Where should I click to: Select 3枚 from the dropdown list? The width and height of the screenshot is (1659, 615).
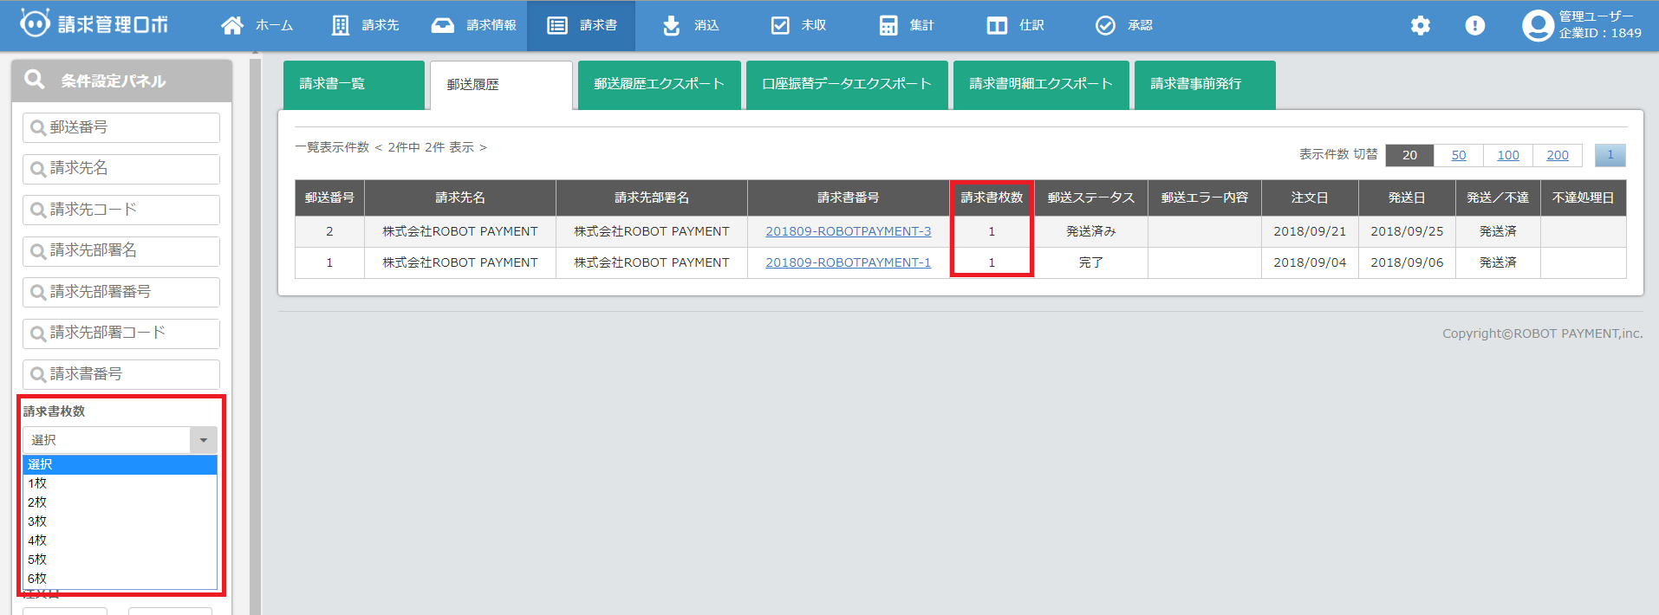(37, 521)
